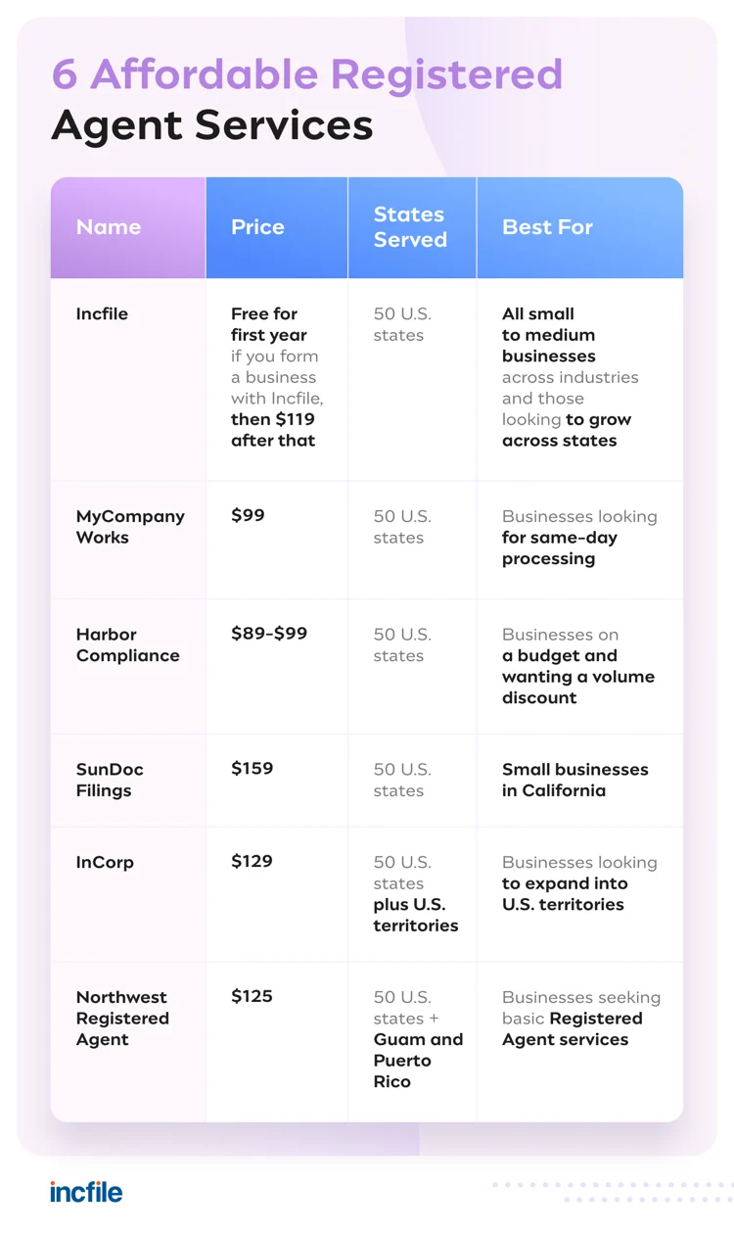Click the $129 InCorp price
734x1236 pixels.
pyautogui.click(x=252, y=862)
